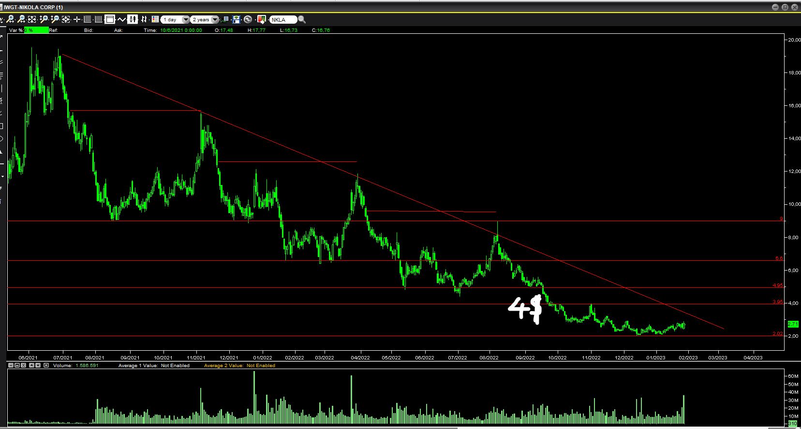Click the '04/2023' date axis label

(753, 358)
